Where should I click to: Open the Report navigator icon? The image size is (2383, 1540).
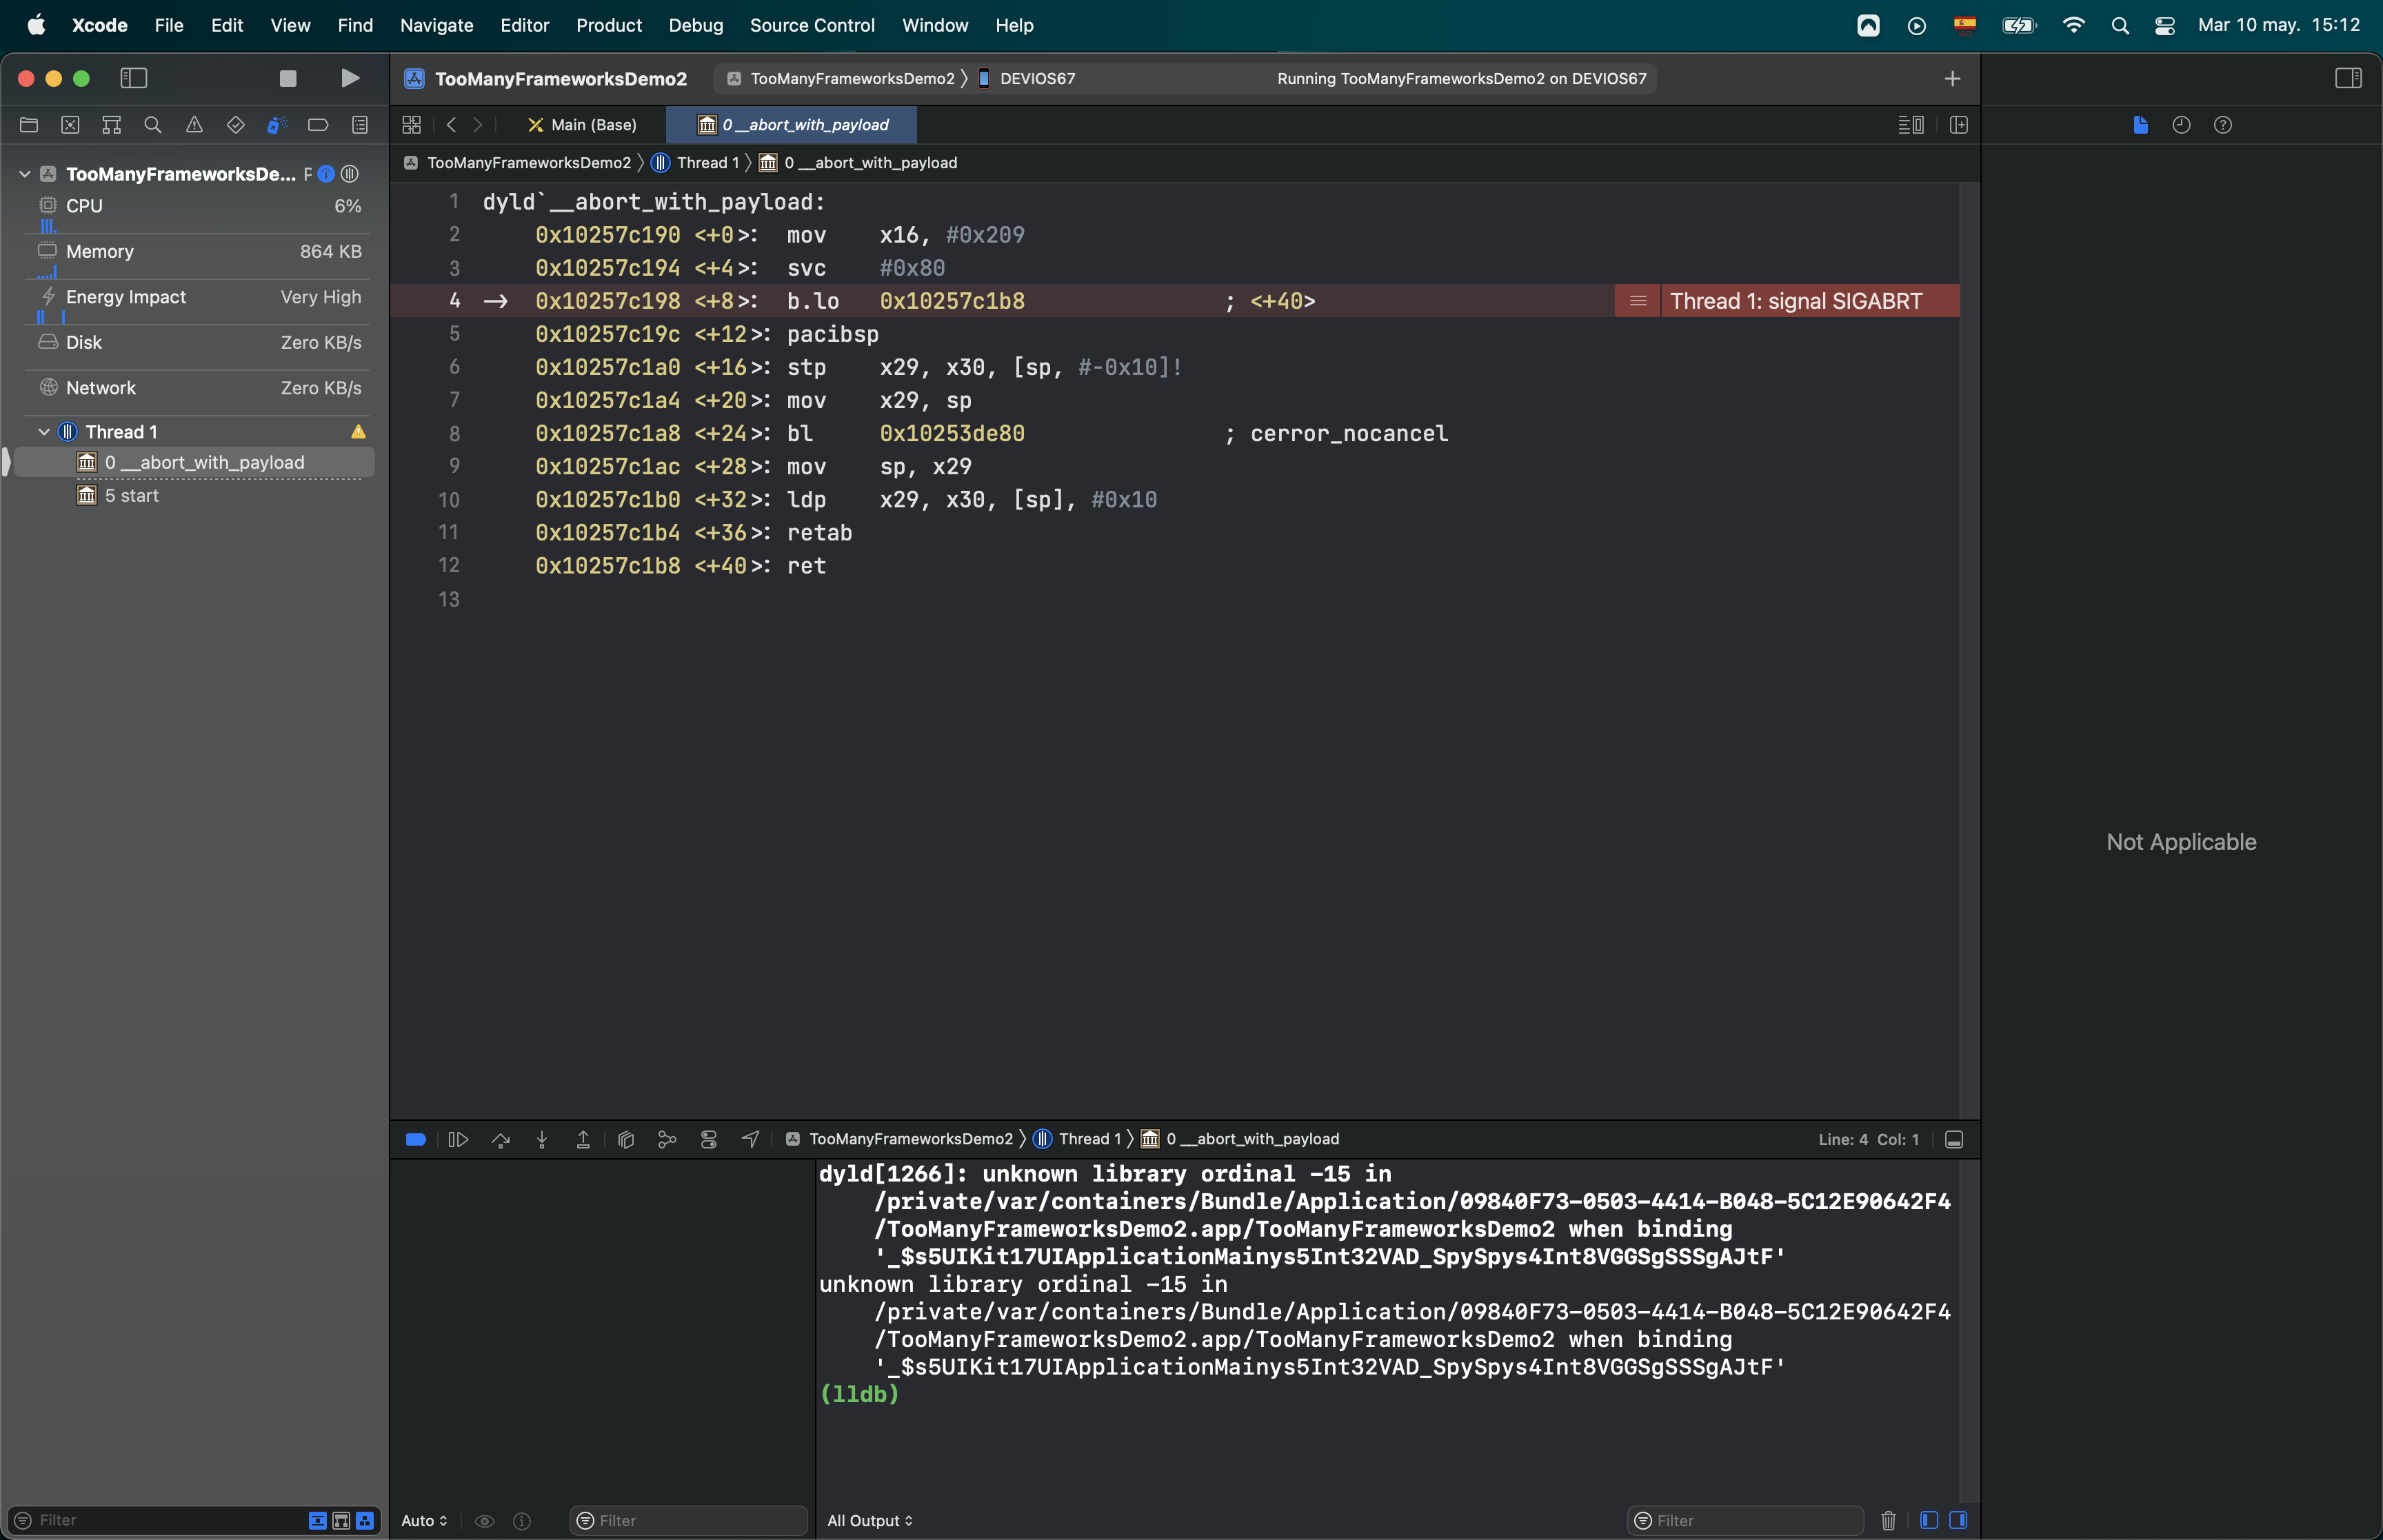point(360,125)
